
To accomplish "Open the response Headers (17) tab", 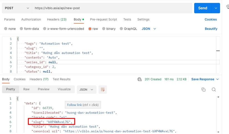I will [39, 79].
